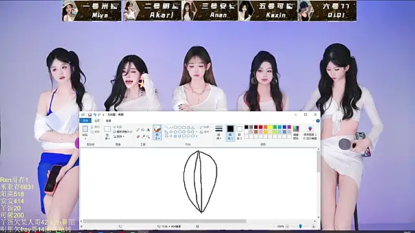Click the vertical scrollbar thumb in Paint
Image resolution: width=415 pixels, height=233 pixels.
(x=318, y=162)
